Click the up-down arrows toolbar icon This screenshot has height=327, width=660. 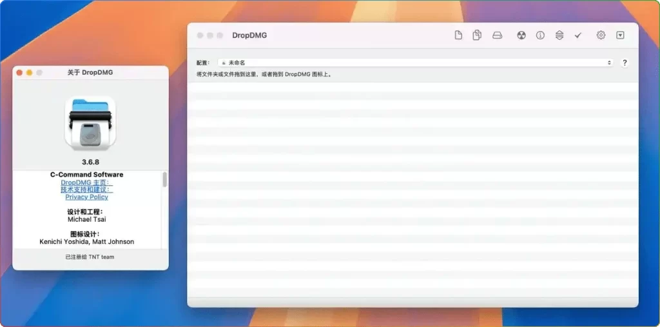pyautogui.click(x=559, y=35)
